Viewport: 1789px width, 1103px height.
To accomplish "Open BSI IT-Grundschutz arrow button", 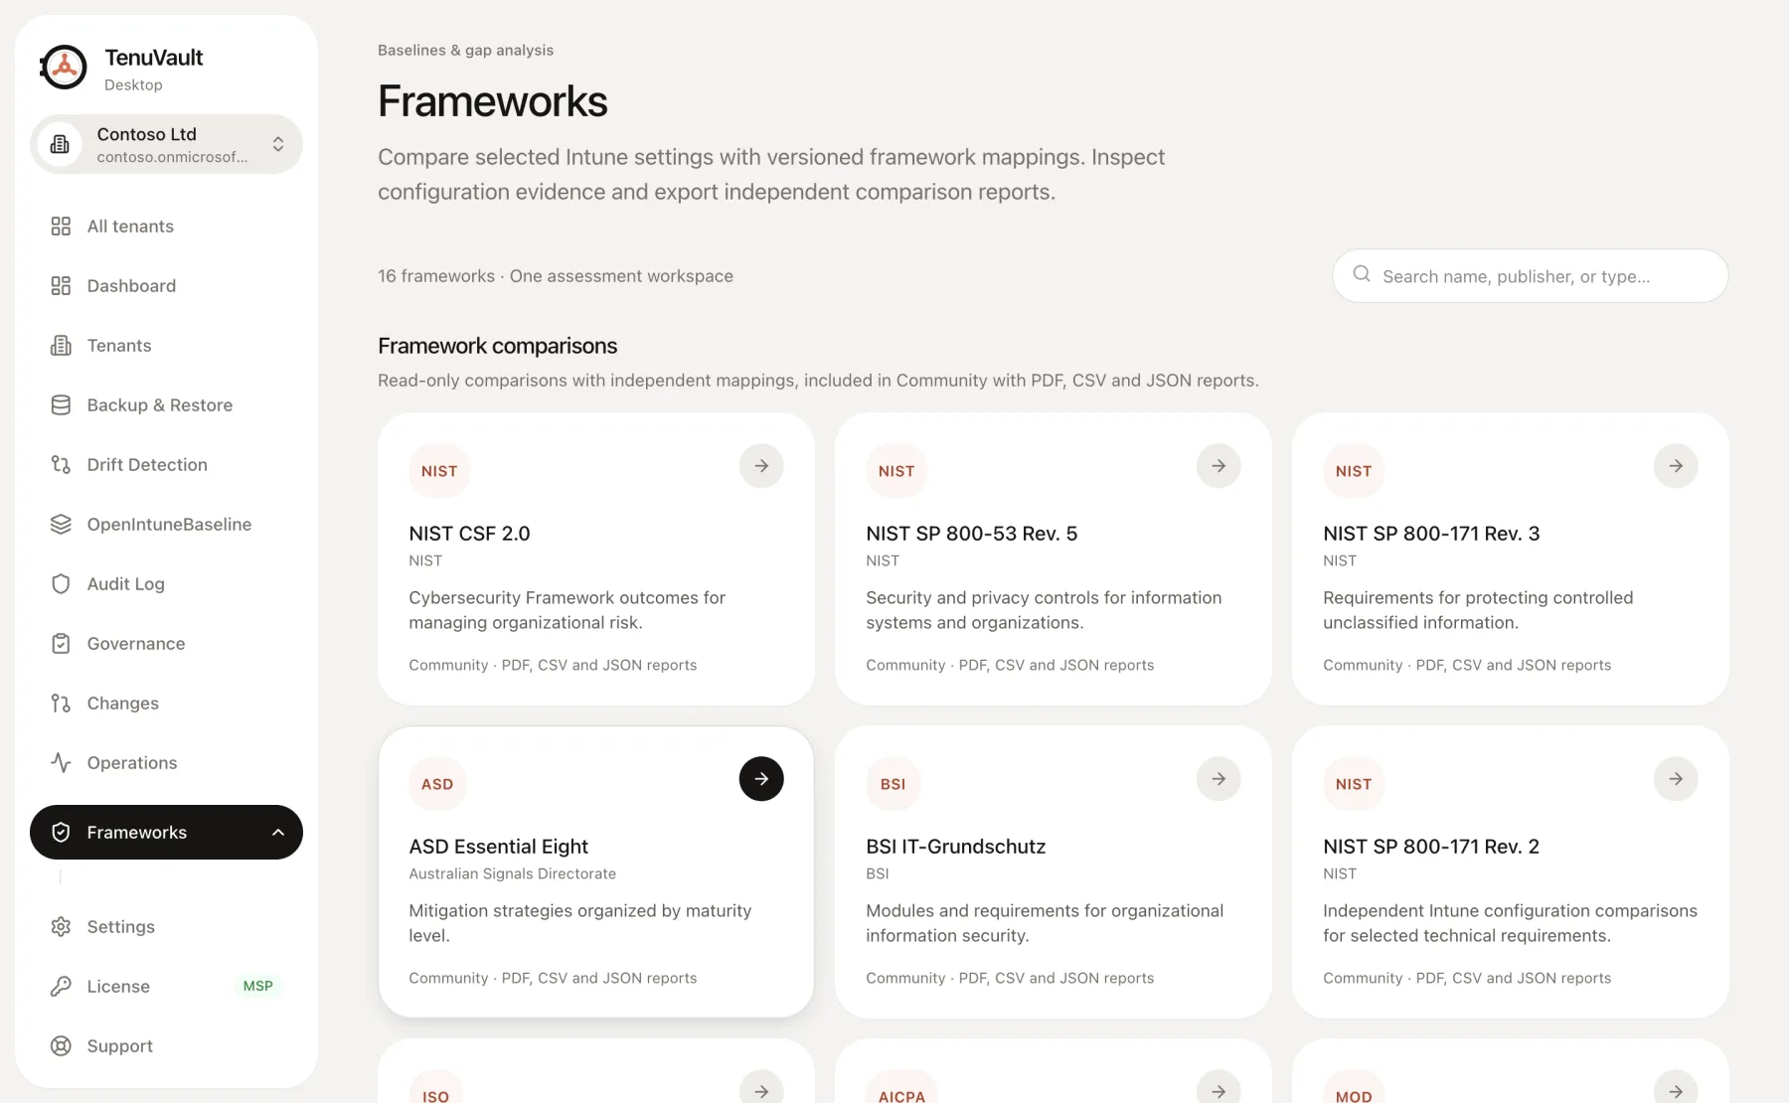I will coord(1219,779).
